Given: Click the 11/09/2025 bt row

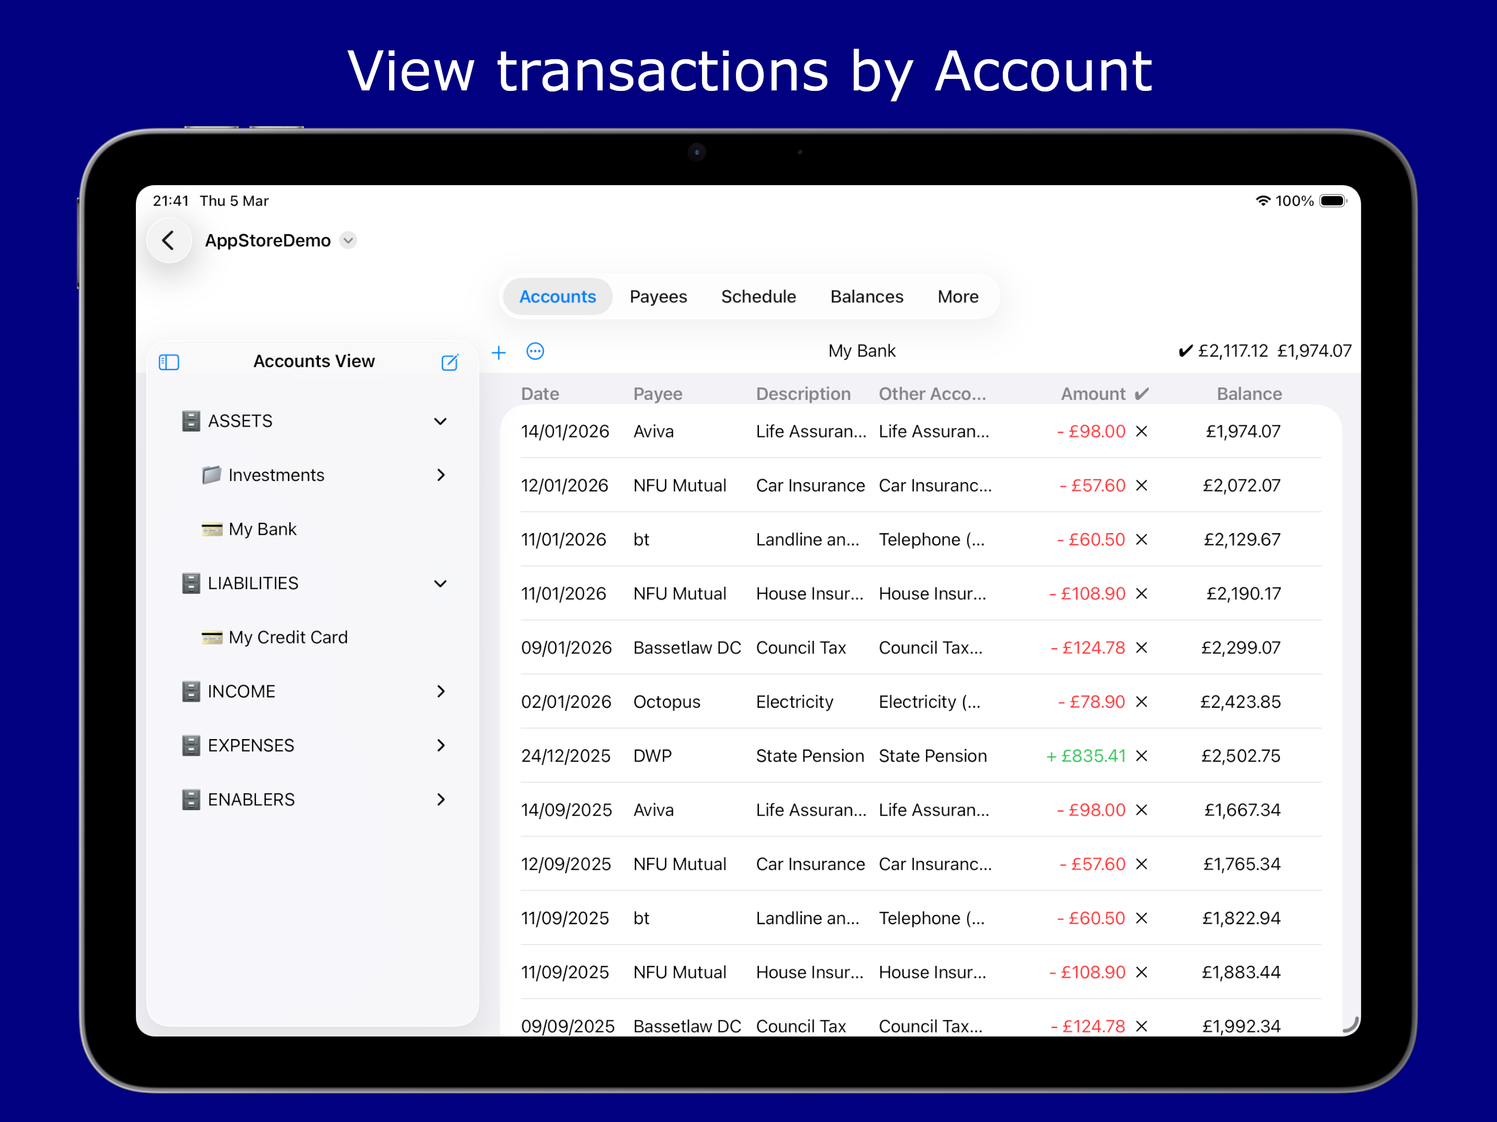Looking at the screenshot, I should tap(921, 918).
